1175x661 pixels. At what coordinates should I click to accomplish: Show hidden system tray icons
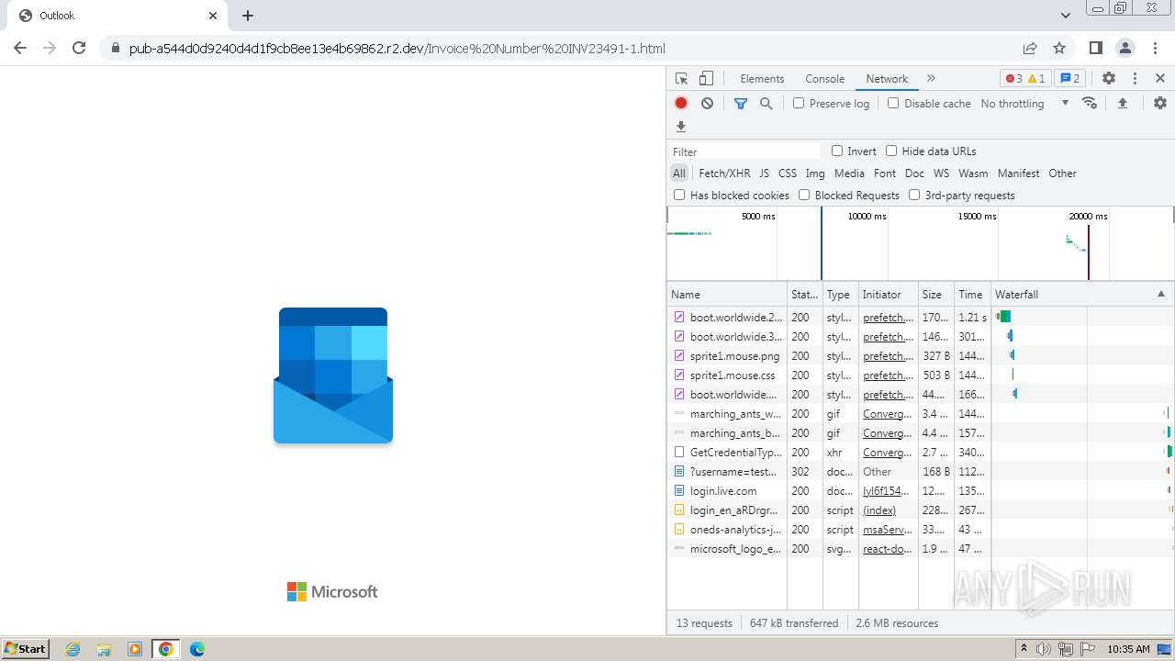coord(1024,649)
